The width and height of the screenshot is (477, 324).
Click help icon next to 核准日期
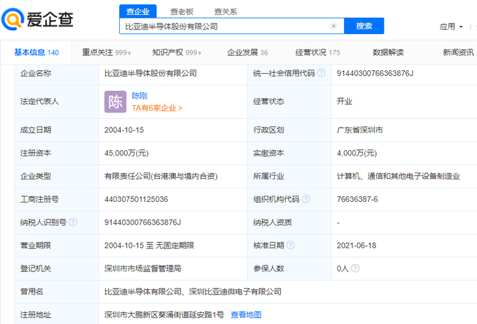pos(290,246)
